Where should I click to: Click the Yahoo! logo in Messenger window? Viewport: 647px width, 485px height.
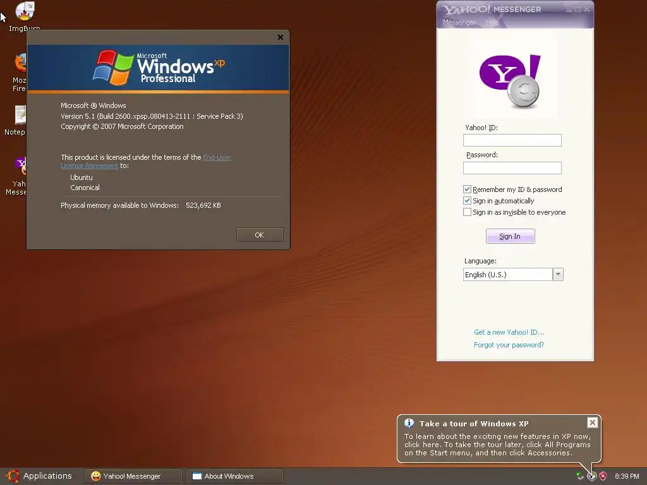point(511,80)
